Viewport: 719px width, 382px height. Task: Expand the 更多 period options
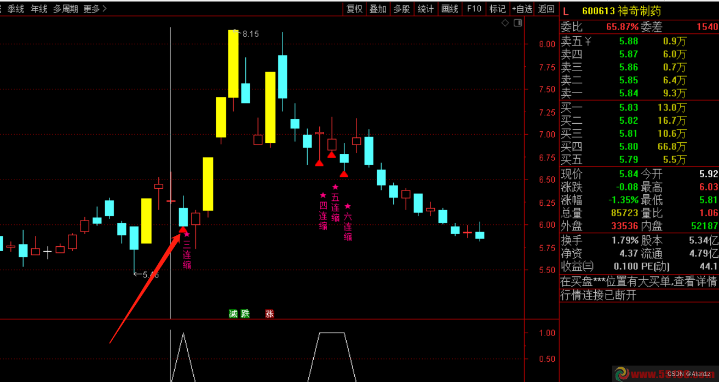coord(95,9)
